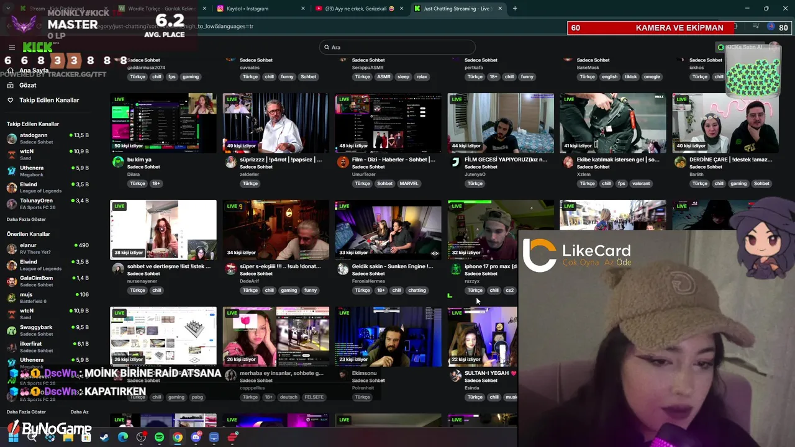Open zelderler's live stream thumbnail
The image size is (795, 447).
276,123
